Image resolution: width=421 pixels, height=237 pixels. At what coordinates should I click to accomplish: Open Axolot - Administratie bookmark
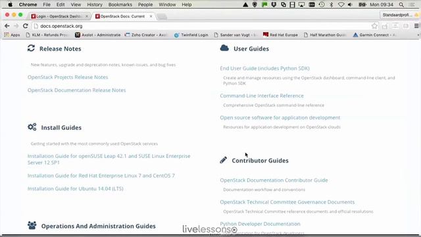click(x=98, y=35)
